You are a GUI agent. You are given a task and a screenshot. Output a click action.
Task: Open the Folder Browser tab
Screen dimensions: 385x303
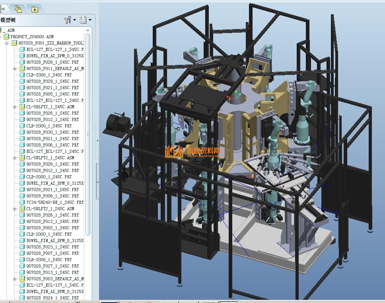18,8
